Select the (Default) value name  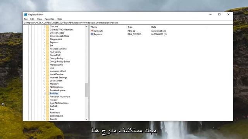pos(98,31)
